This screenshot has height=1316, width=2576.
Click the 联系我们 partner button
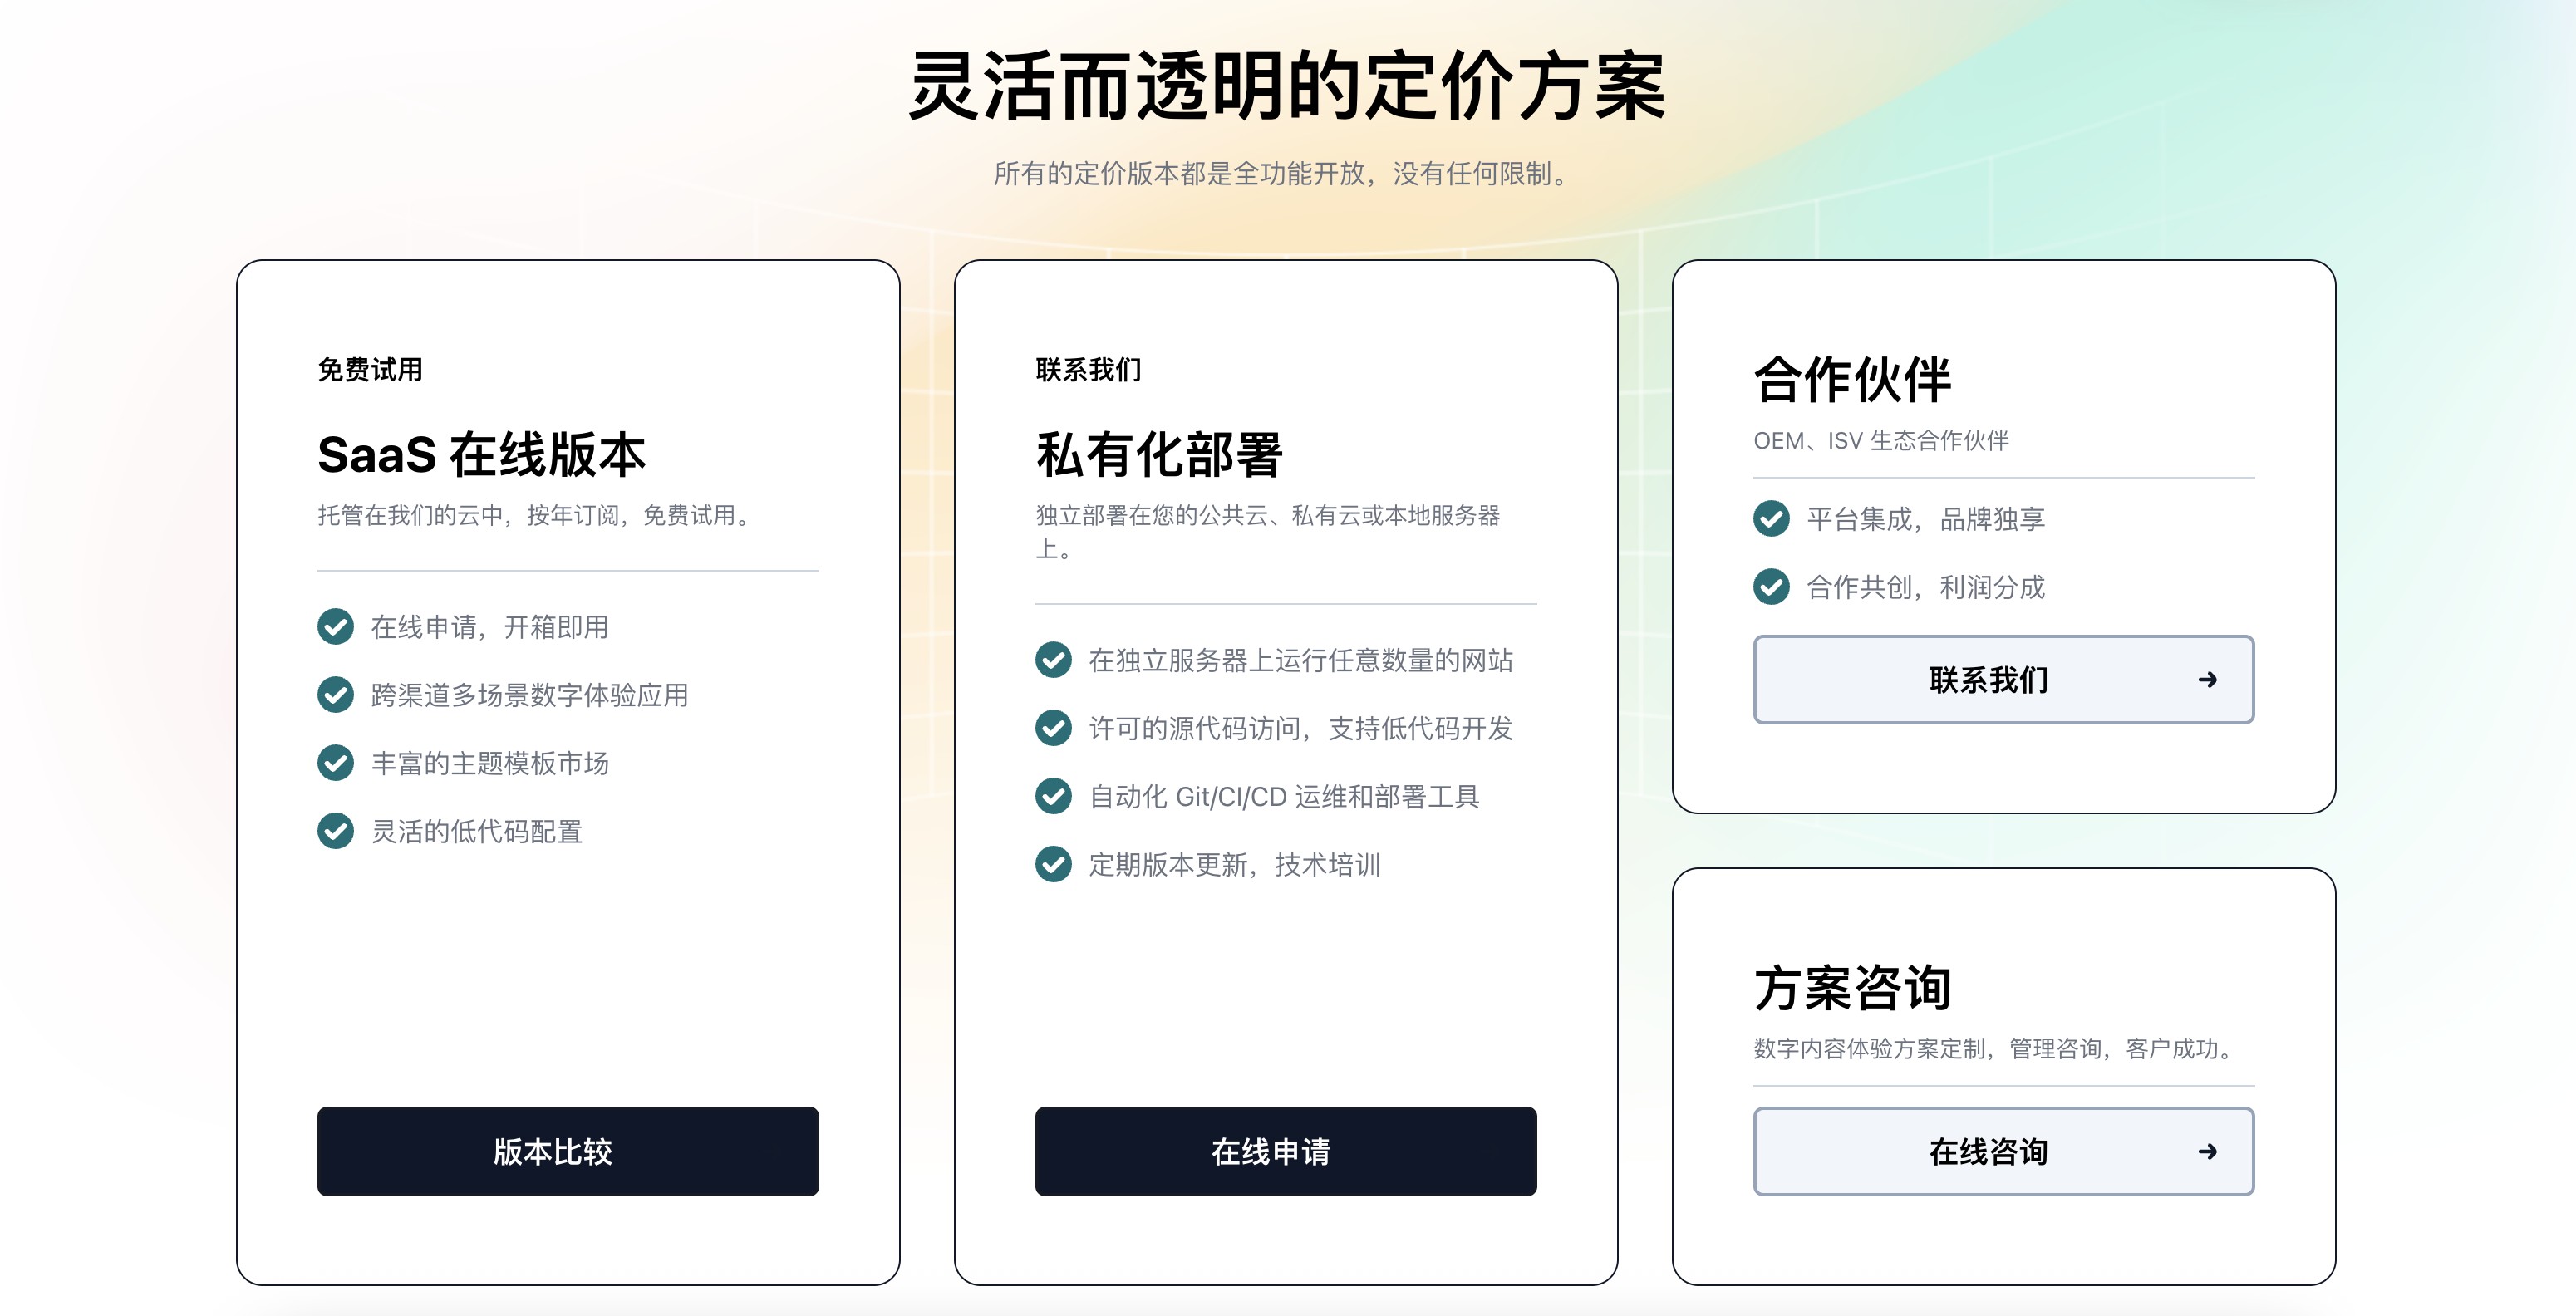pos(2003,680)
